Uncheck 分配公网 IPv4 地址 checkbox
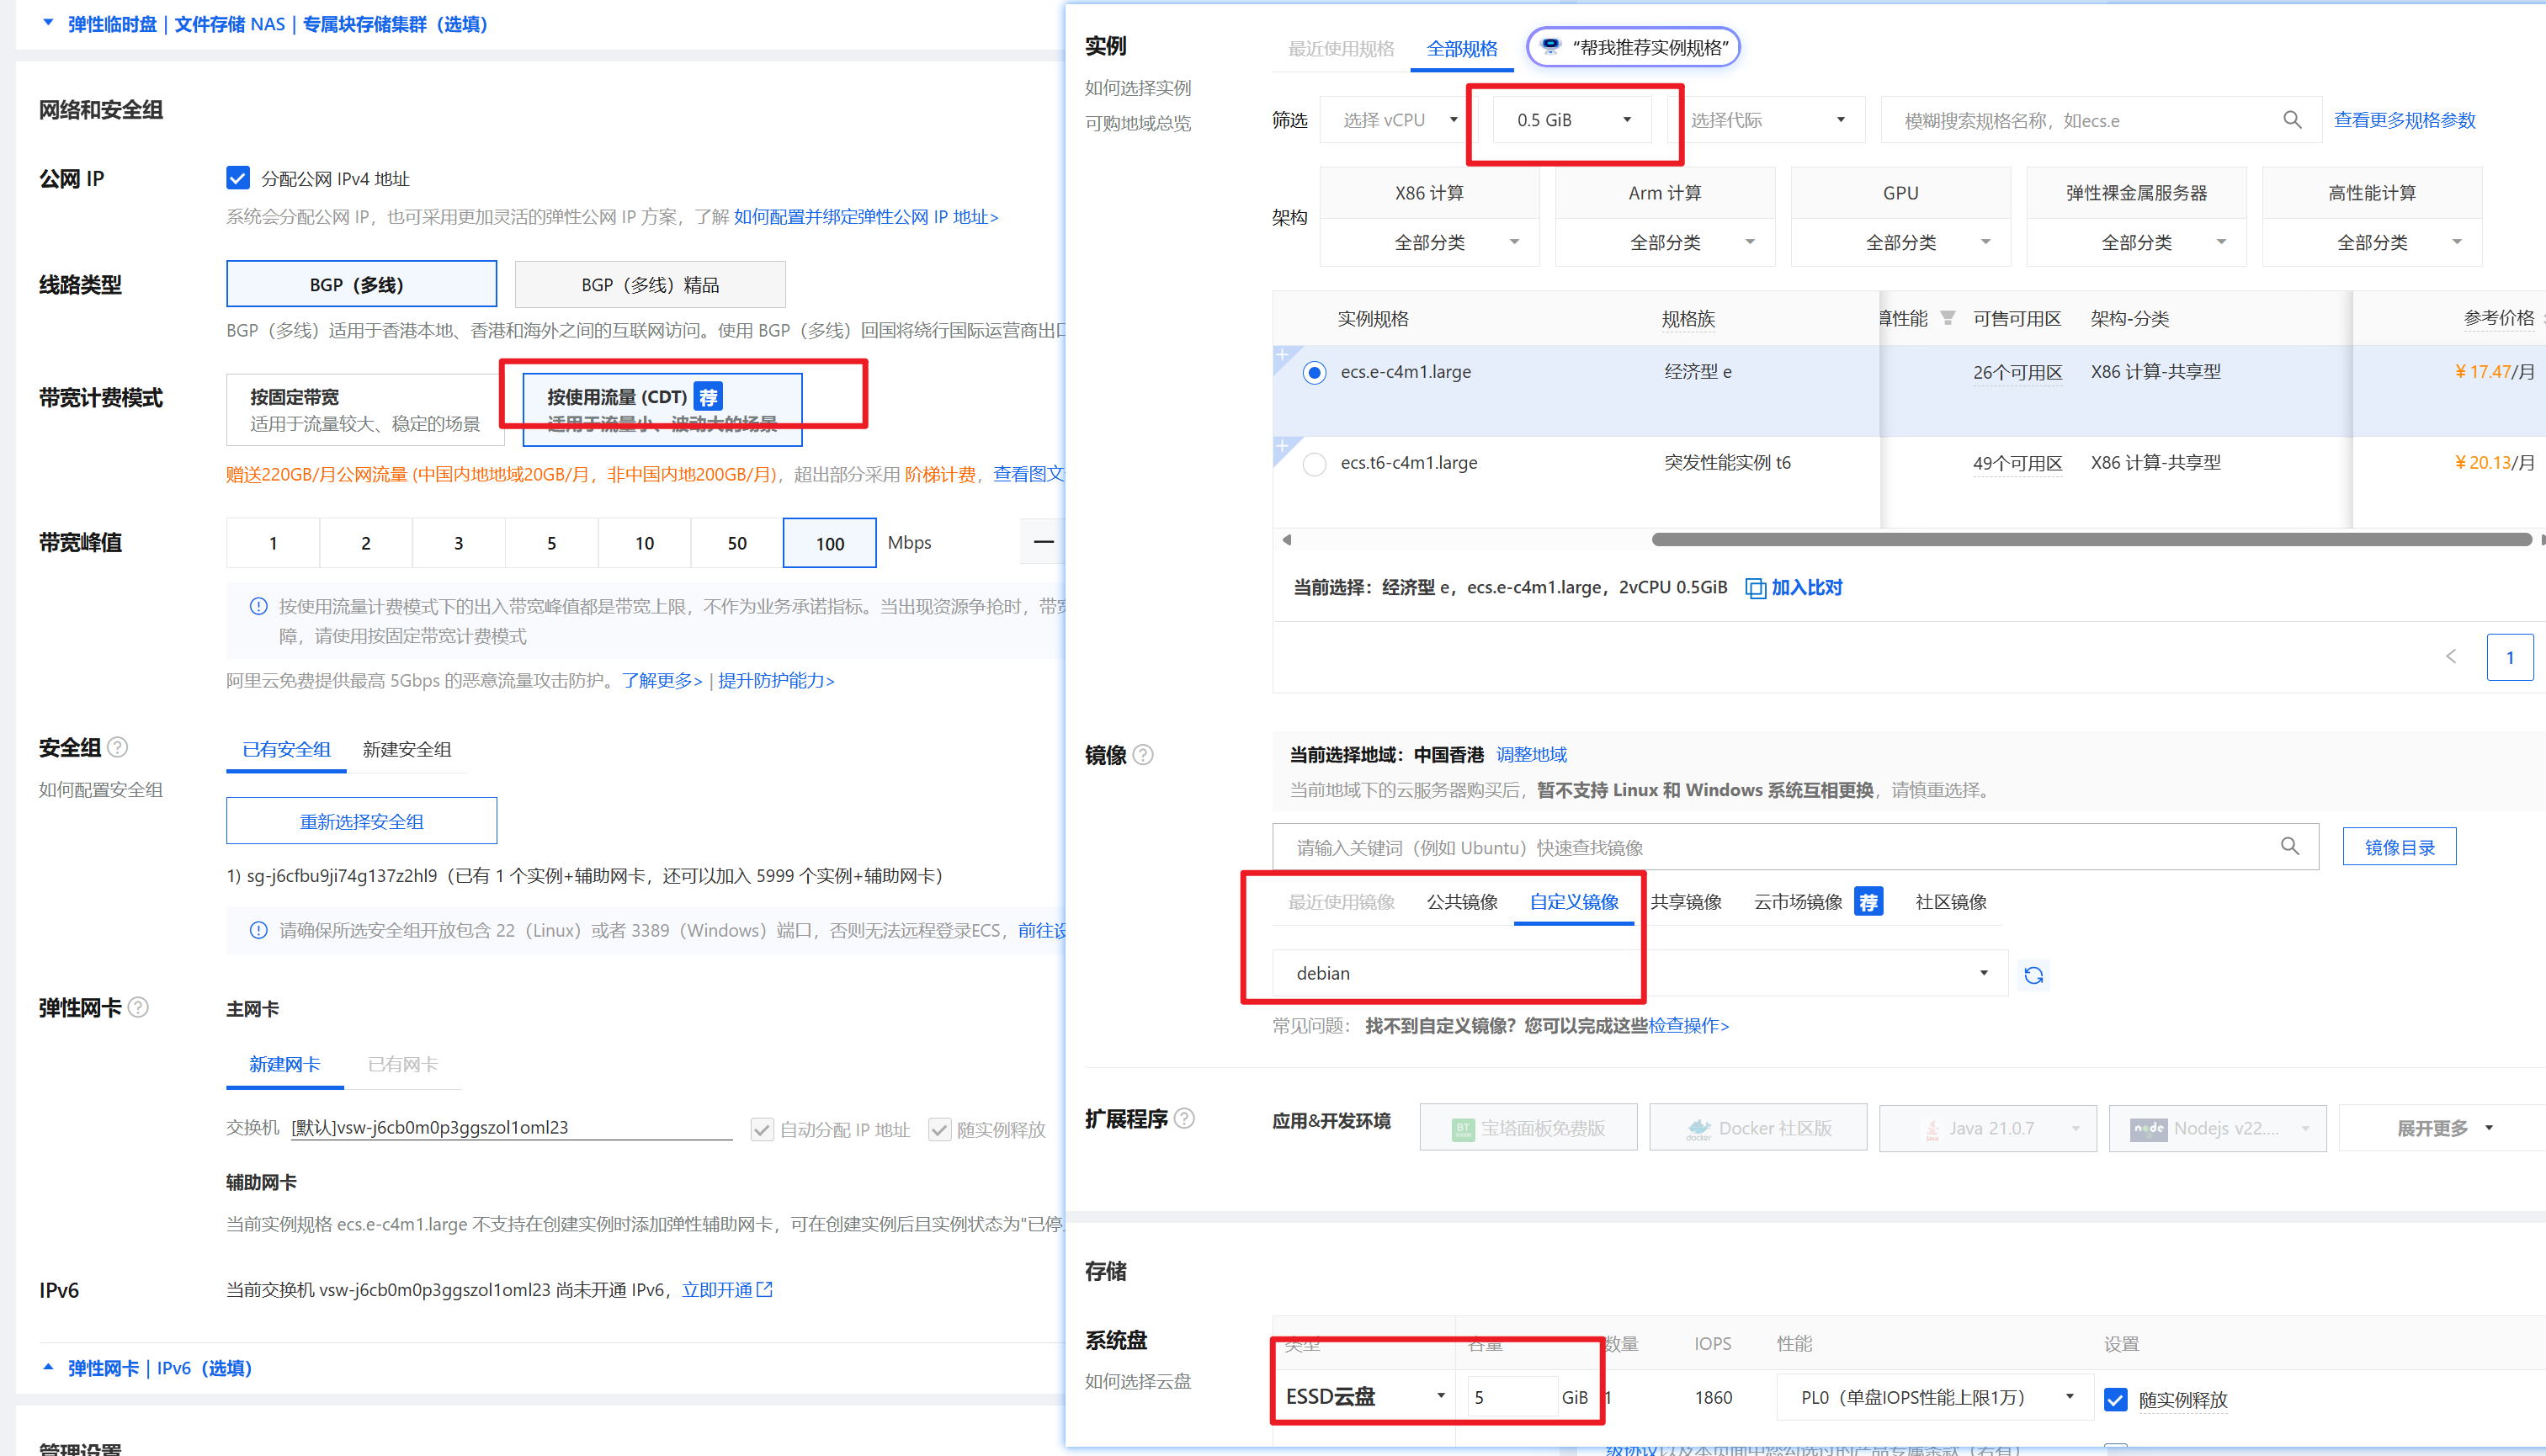The width and height of the screenshot is (2546, 1456). (x=238, y=178)
